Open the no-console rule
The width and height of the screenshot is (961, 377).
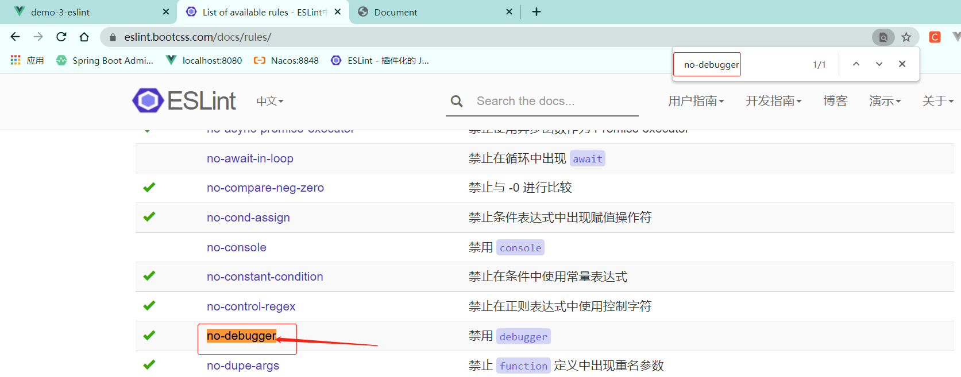[x=237, y=247]
